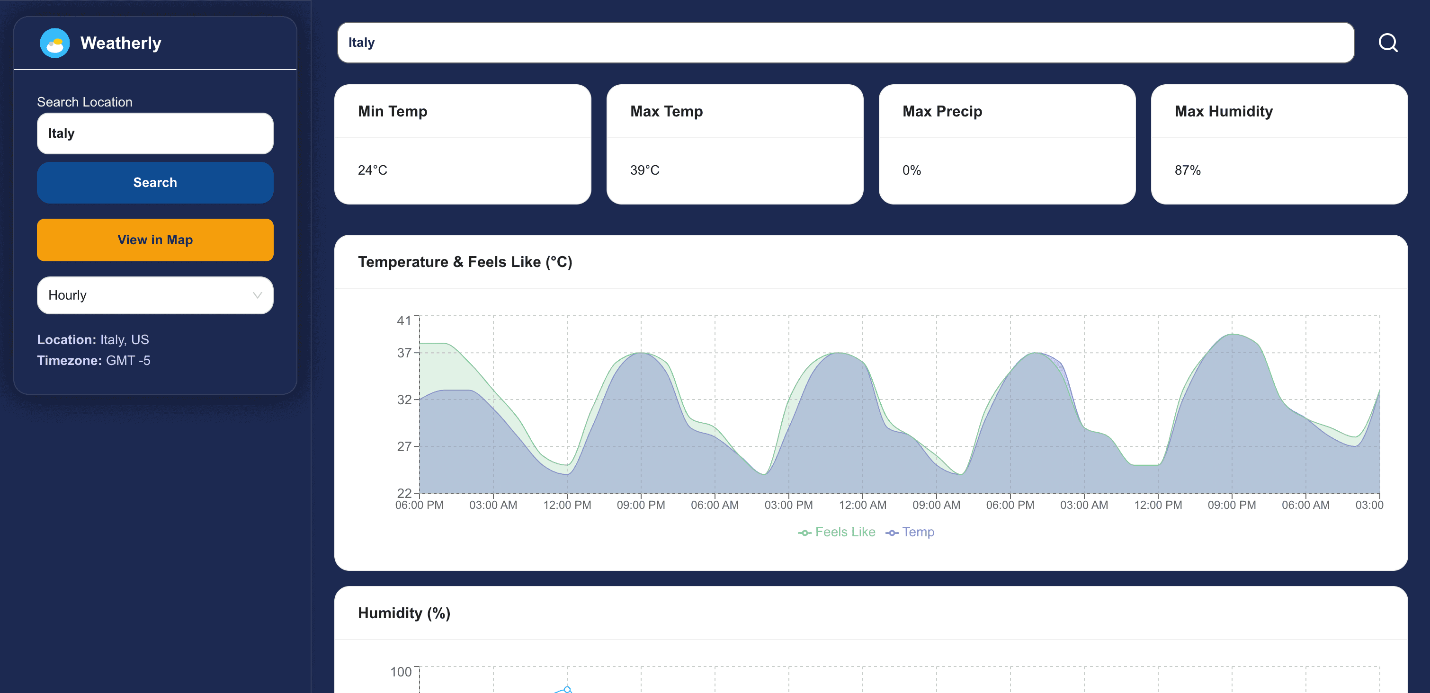Image resolution: width=1430 pixels, height=693 pixels.
Task: Click the Location: Italy, US text
Action: tap(93, 339)
